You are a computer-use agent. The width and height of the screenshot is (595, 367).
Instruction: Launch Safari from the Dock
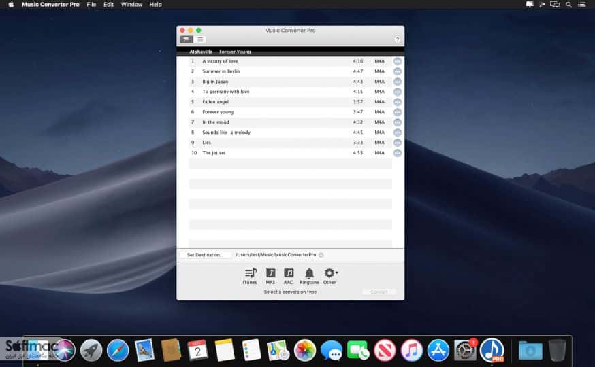click(x=118, y=350)
